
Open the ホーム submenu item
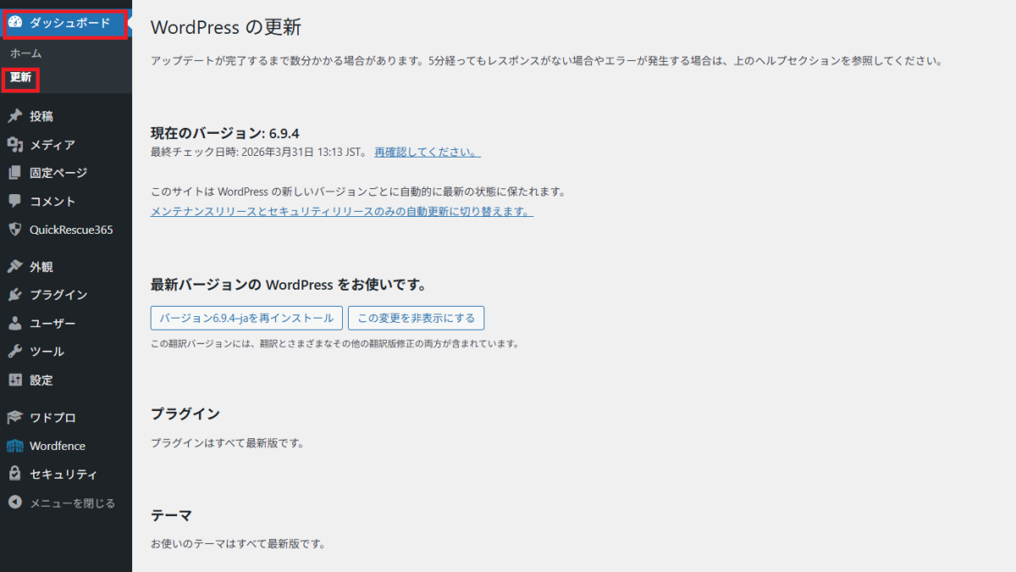tap(26, 53)
